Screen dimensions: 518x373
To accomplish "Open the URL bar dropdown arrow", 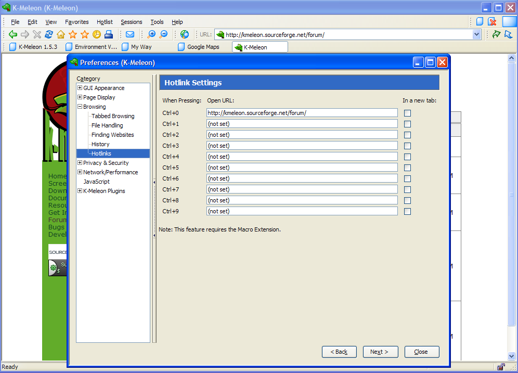I will (477, 34).
